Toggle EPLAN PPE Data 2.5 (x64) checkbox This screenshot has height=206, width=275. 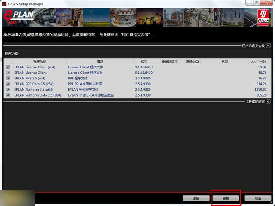8,84
